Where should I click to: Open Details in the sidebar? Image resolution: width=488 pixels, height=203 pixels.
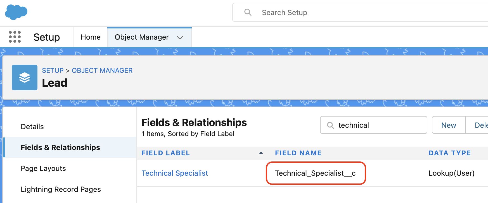click(x=32, y=127)
